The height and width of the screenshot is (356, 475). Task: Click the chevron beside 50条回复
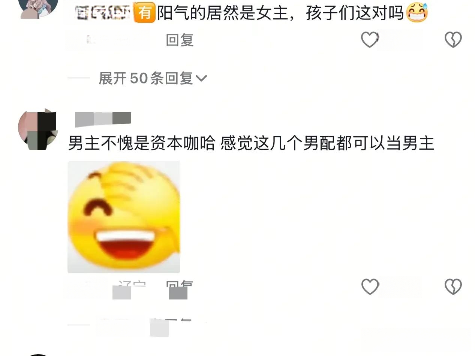click(201, 78)
